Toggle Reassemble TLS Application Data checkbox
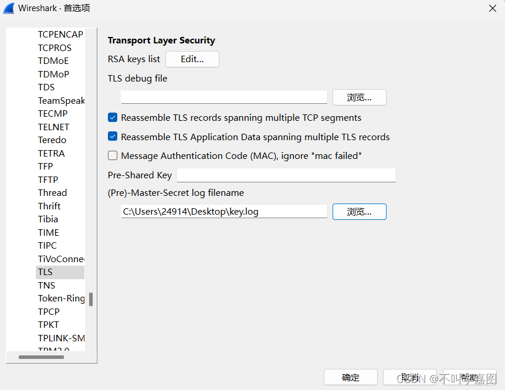This screenshot has height=390, width=505. click(x=113, y=137)
